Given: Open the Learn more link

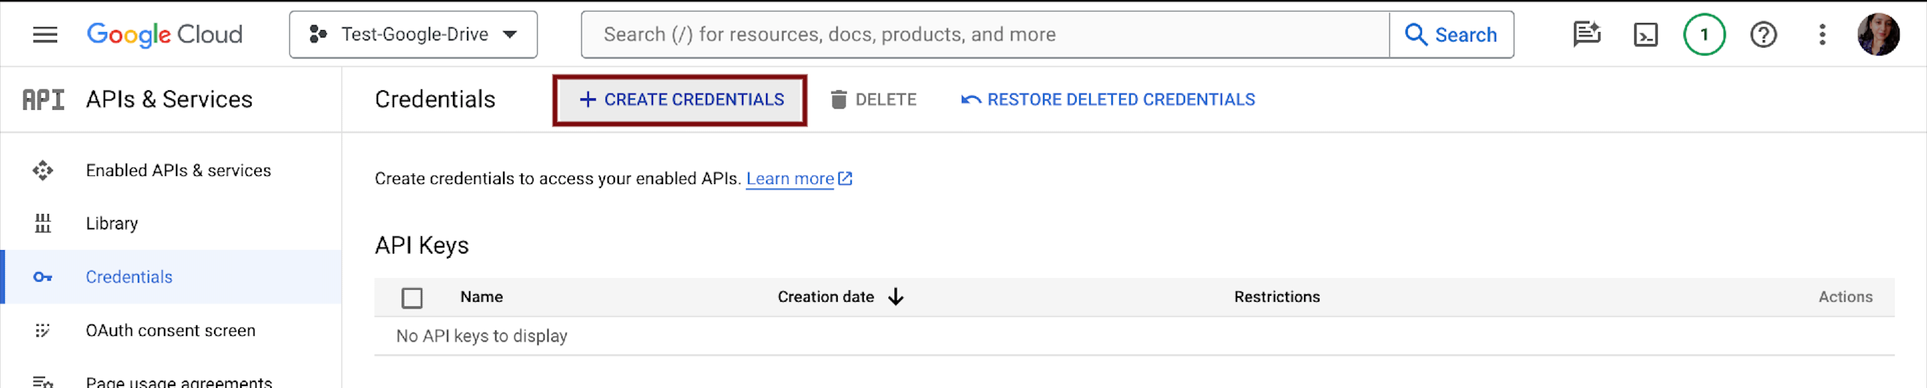Looking at the screenshot, I should point(791,179).
